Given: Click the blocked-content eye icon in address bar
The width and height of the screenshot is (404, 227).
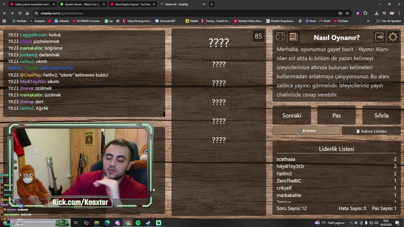Looking at the screenshot, I should coord(340,13).
